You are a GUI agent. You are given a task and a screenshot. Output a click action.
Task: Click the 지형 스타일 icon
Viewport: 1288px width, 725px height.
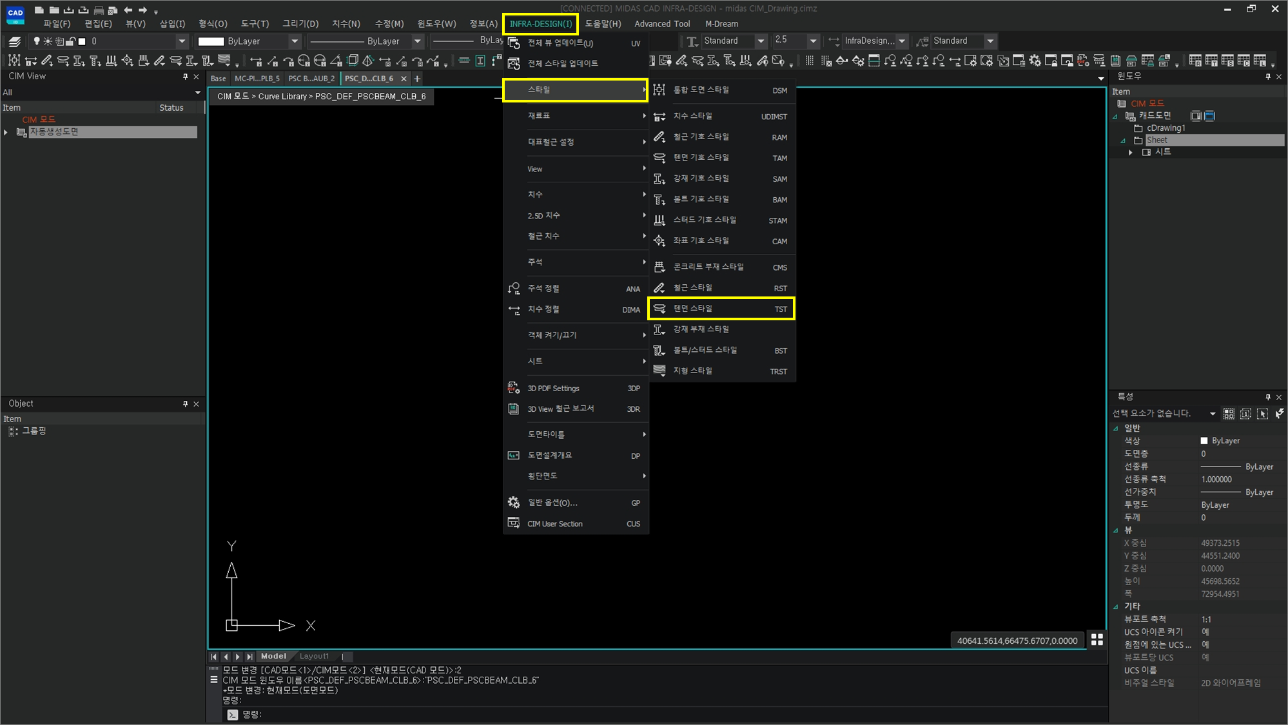coord(659,371)
